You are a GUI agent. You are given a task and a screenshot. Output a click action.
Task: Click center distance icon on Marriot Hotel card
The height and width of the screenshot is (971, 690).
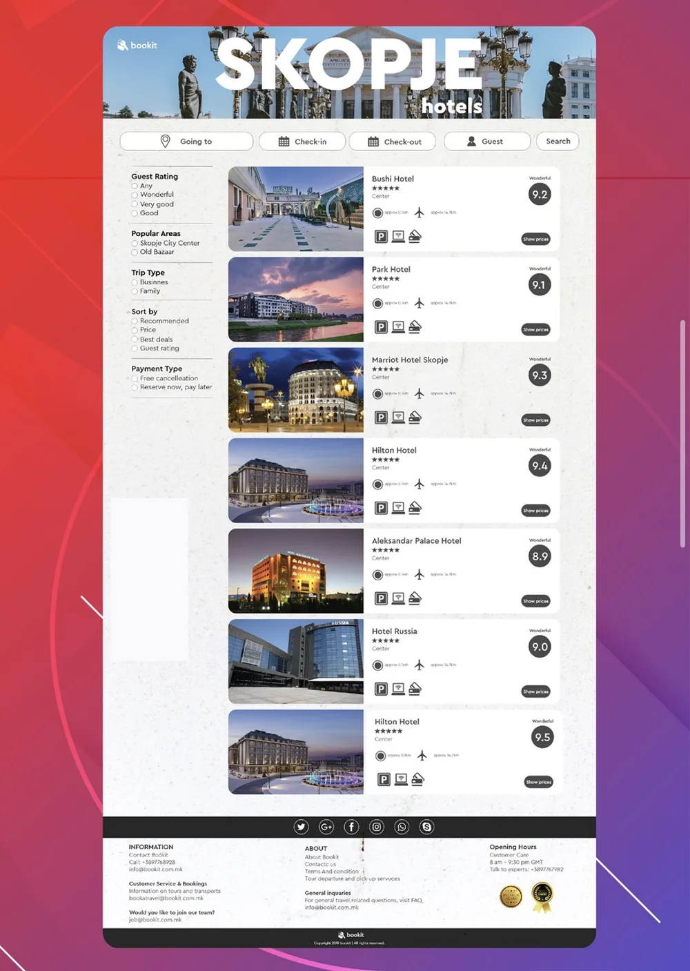[x=377, y=394]
